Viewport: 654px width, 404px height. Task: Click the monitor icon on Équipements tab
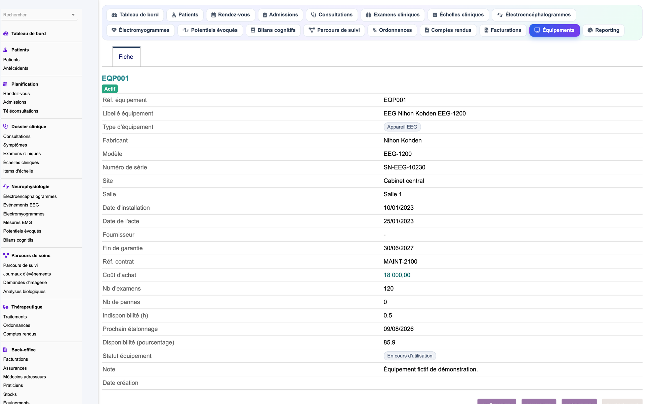pyautogui.click(x=537, y=30)
